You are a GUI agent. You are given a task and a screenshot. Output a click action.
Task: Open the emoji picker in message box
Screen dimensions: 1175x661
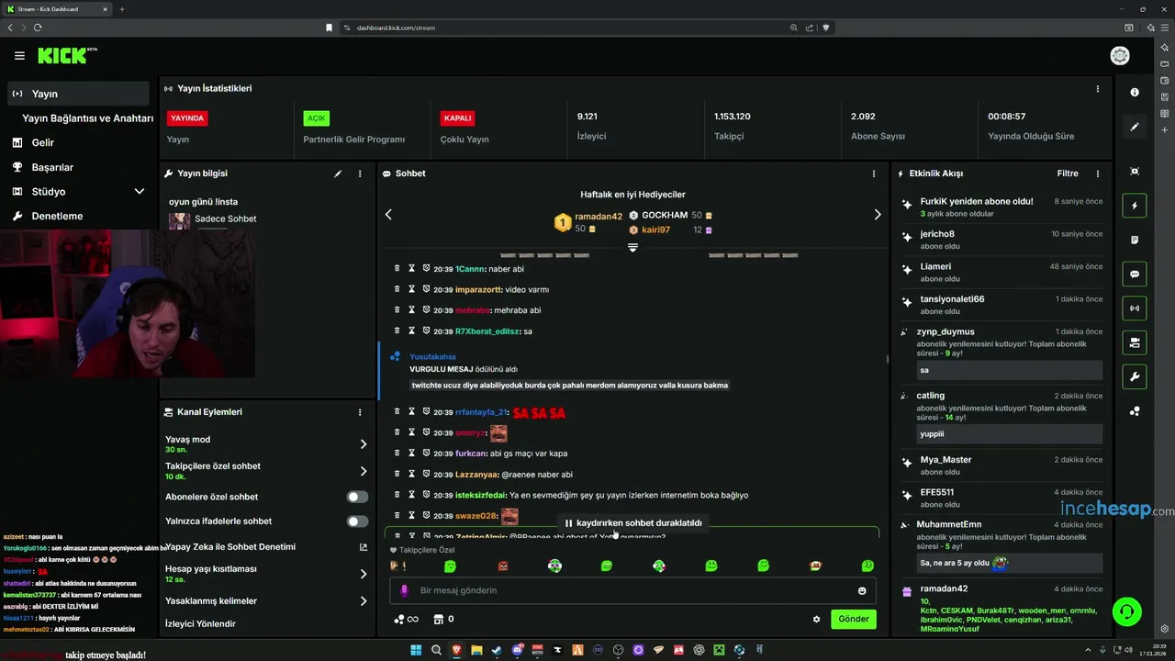(862, 590)
